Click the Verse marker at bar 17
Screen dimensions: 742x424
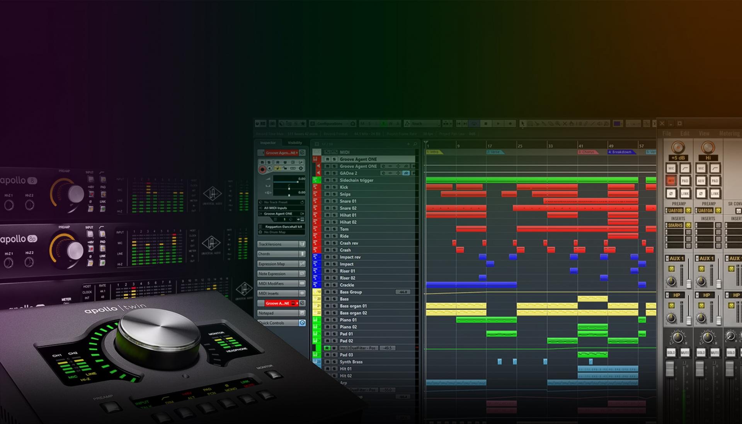(x=495, y=152)
